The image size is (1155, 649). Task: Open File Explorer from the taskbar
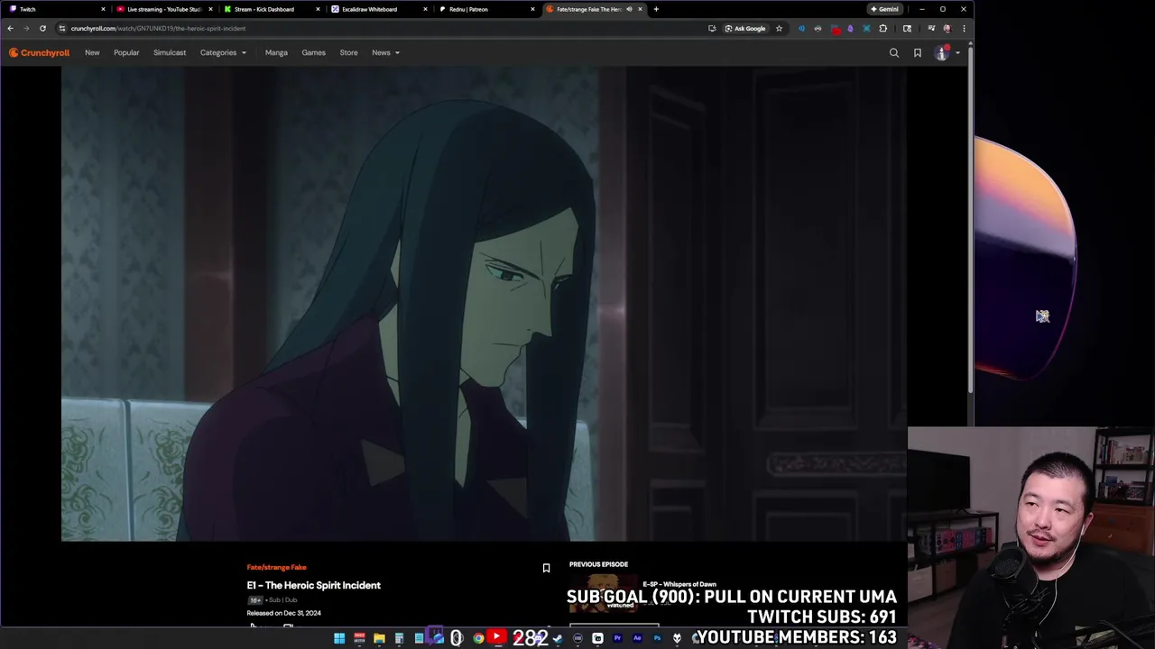click(x=379, y=638)
